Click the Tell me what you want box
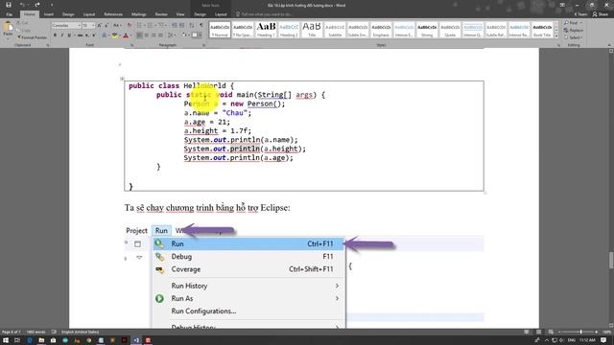 pyautogui.click(x=267, y=14)
